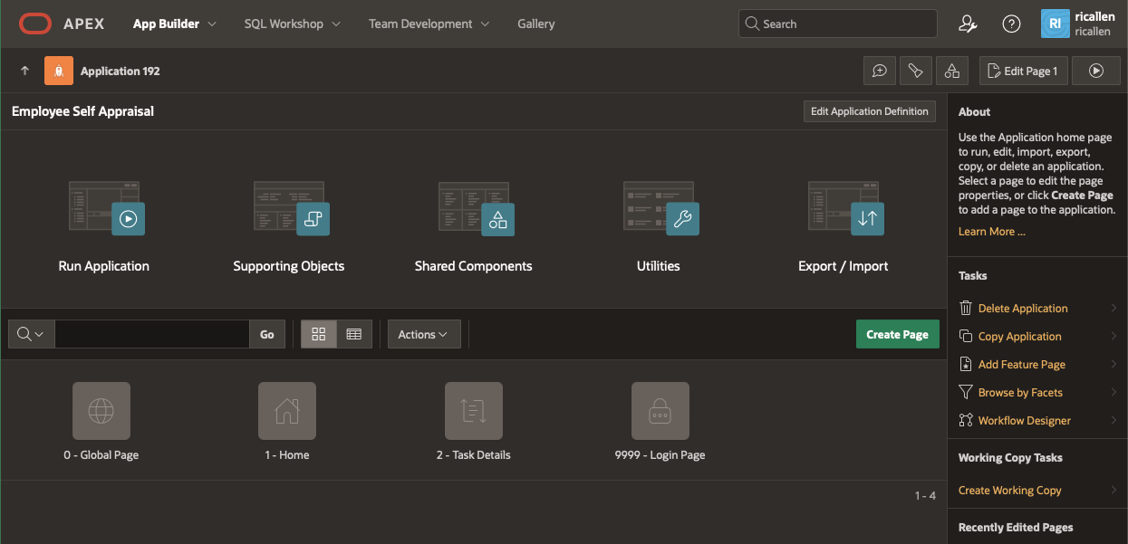The image size is (1128, 544).
Task: Click the page search text field
Action: pyautogui.click(x=151, y=334)
